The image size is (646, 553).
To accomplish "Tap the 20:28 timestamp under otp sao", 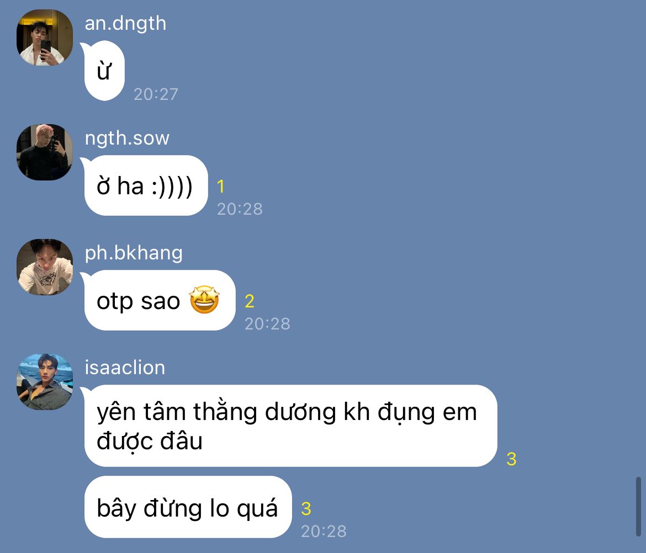I will click(x=267, y=324).
